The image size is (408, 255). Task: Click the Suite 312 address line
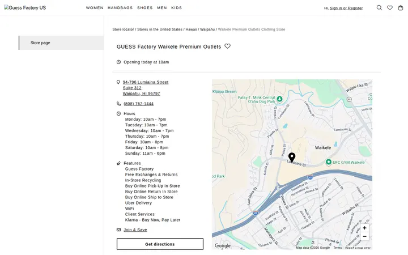coord(132,88)
